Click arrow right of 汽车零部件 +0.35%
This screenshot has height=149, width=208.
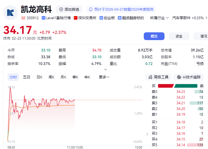click(206, 18)
